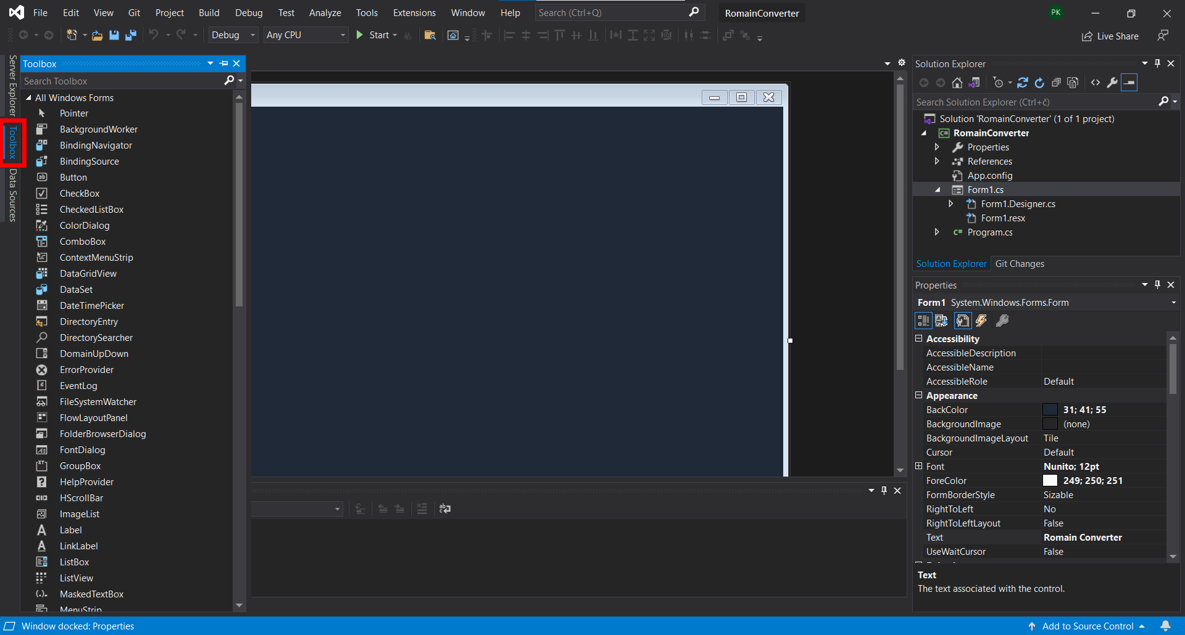The width and height of the screenshot is (1185, 635).
Task: Click the Refresh icon in Solution Explorer
Action: point(1039,83)
